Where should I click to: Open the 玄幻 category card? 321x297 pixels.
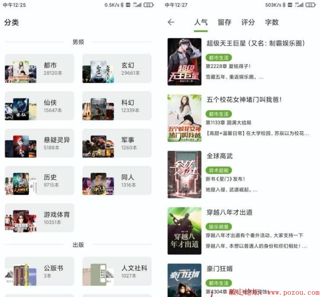tap(117, 69)
